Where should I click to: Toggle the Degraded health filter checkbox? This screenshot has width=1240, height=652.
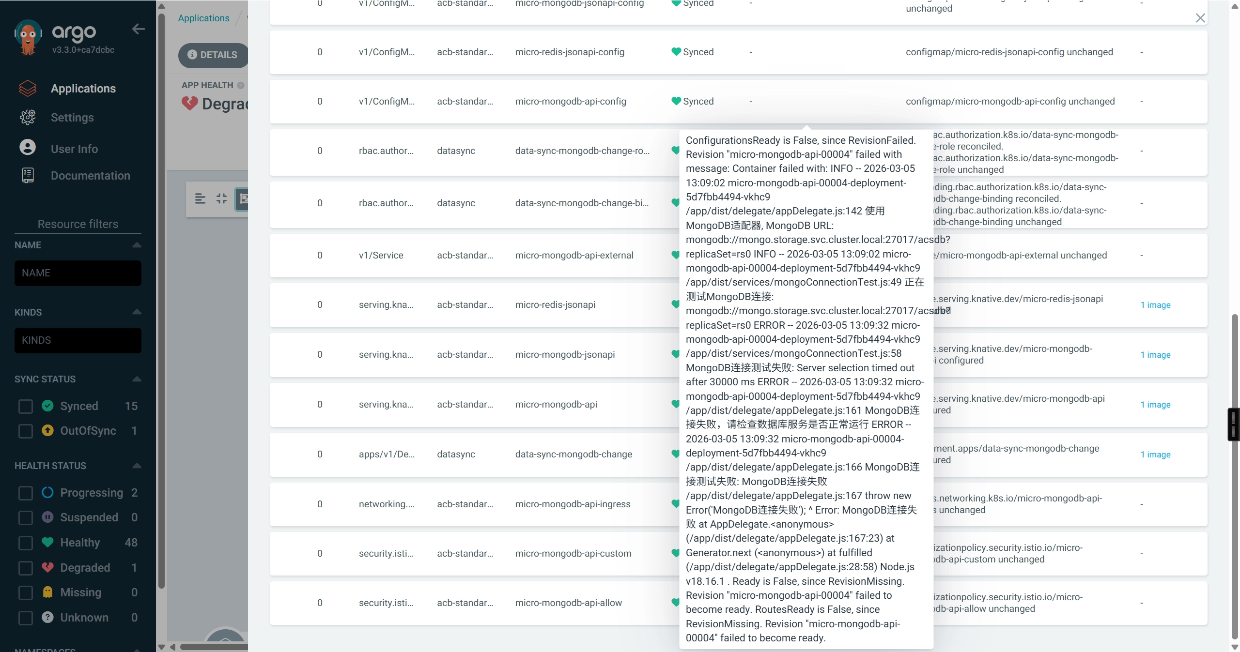point(26,568)
